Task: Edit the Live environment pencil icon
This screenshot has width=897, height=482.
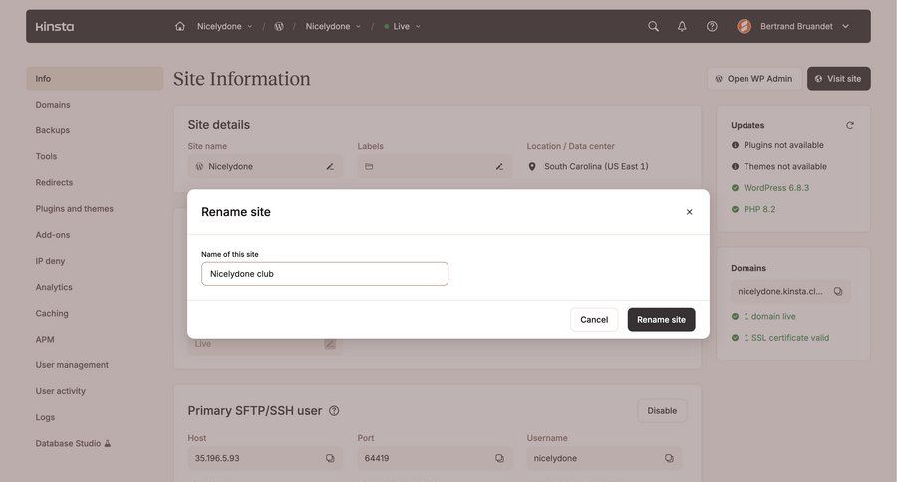Action: pos(330,344)
